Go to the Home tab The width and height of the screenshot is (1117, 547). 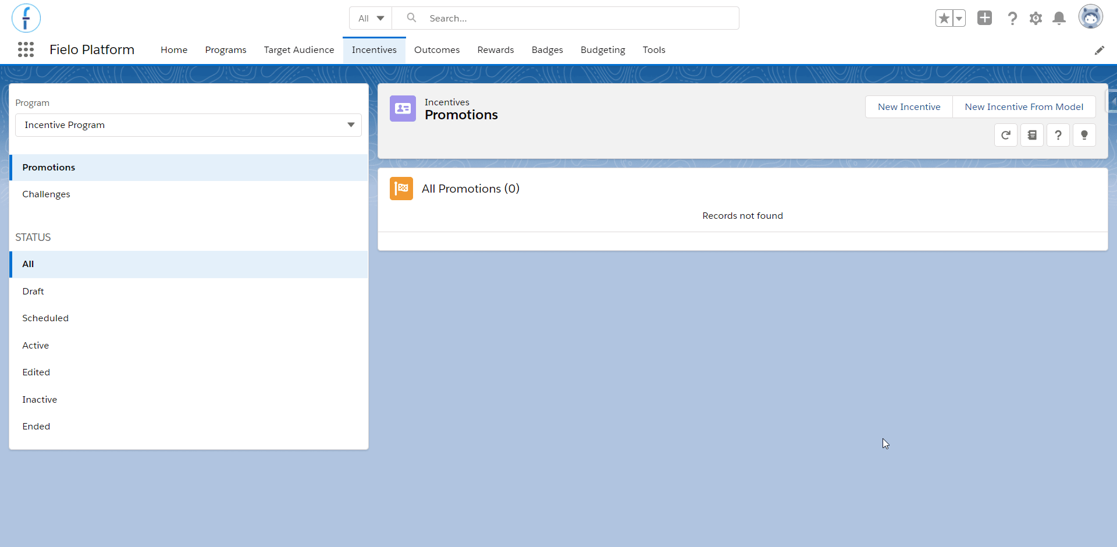point(174,50)
